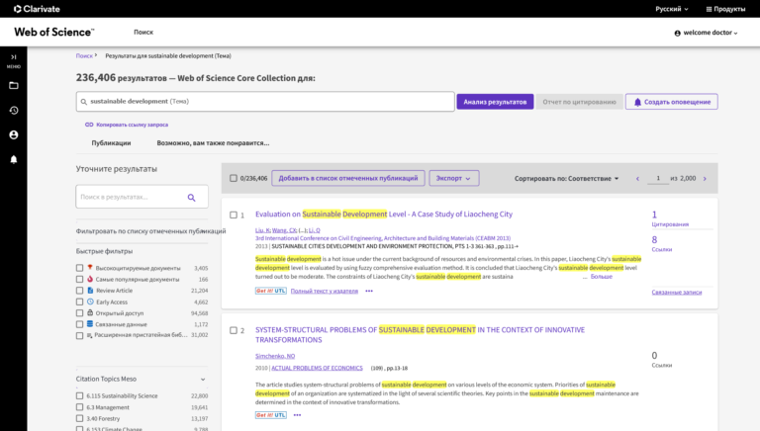Check the Early Access filter

tap(79, 302)
